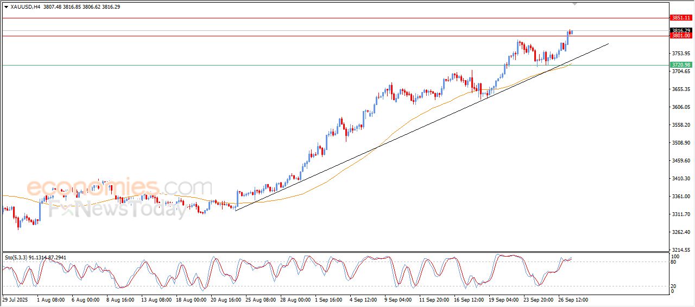Click the 18 Aug 00:00 time label

click(192, 299)
